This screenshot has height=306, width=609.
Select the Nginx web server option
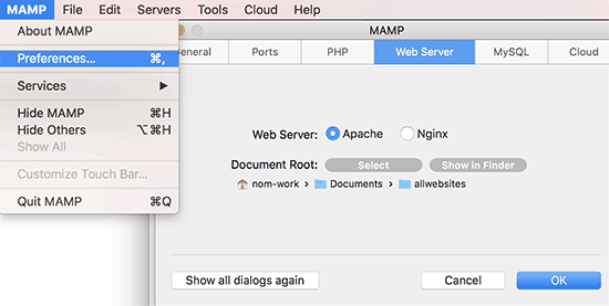407,134
